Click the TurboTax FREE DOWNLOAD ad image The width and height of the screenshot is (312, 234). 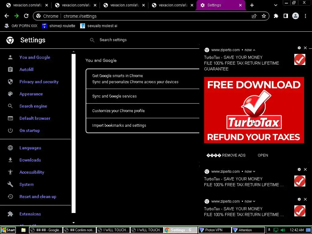[x=254, y=110]
